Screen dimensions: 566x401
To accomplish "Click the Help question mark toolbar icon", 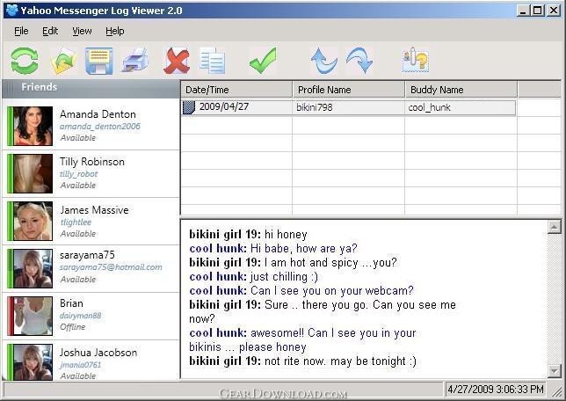I will pyautogui.click(x=416, y=61).
